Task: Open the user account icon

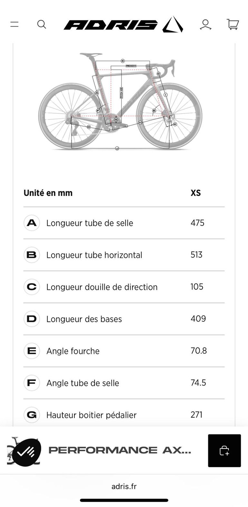Action: point(205,24)
